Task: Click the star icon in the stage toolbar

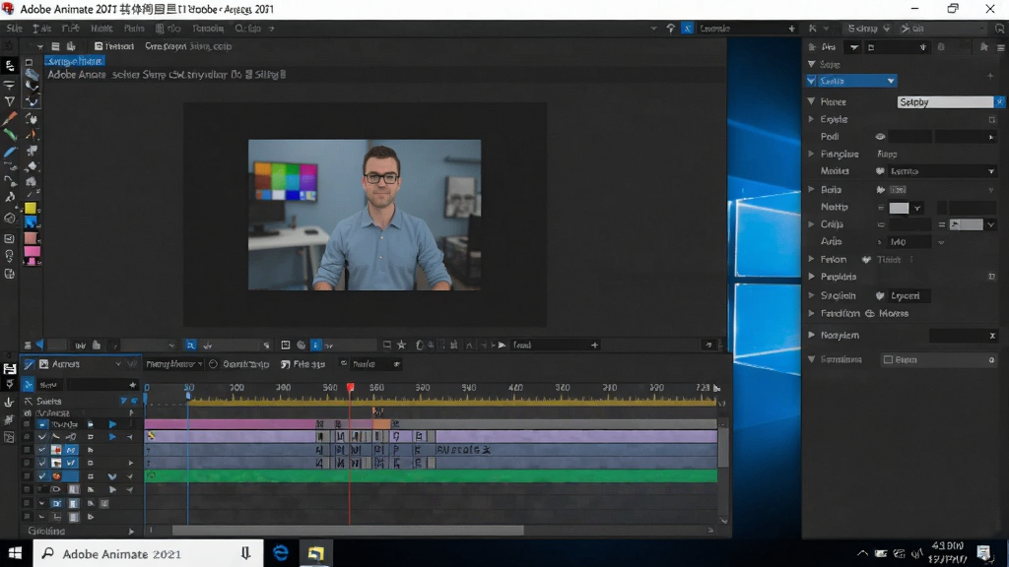Action: pyautogui.click(x=402, y=346)
